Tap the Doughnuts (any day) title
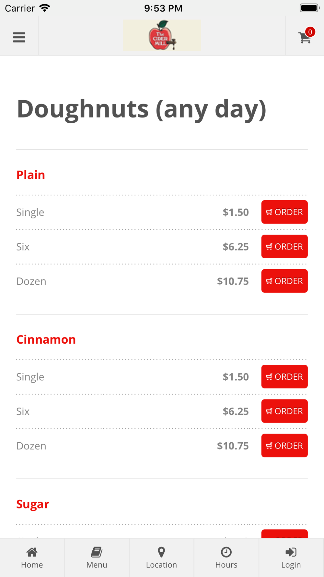324x577 pixels. point(142,109)
